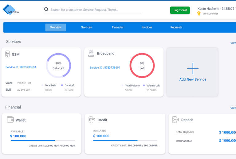Click the Total Volume legend dot
This screenshot has height=159, width=236.
pos(122,85)
